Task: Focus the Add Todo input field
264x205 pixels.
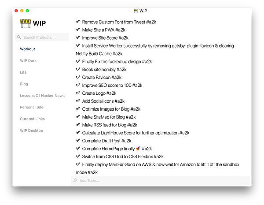Action: pyautogui.click(x=158, y=180)
